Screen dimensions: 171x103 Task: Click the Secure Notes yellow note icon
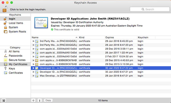click(x=5, y=60)
